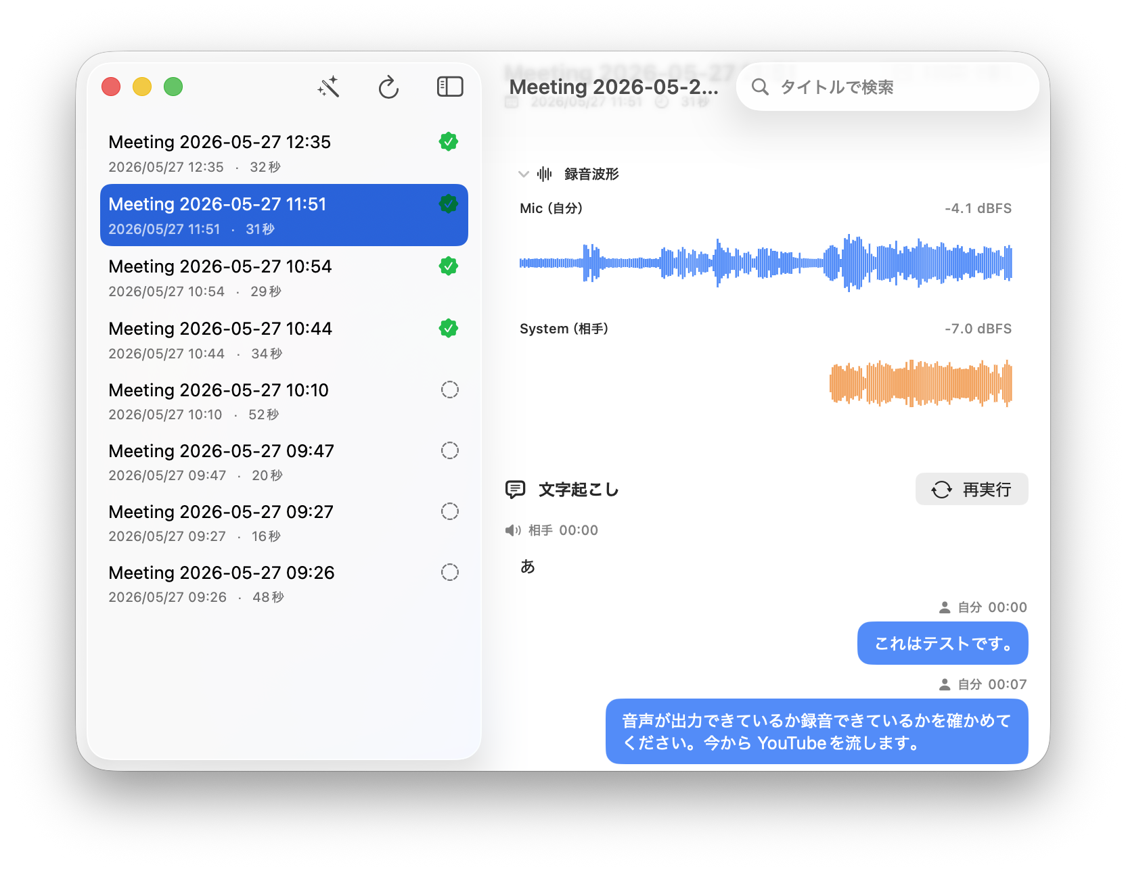The height and width of the screenshot is (871, 1126).
Task: Click the speaker icon next to 相手 00:00
Action: [513, 530]
